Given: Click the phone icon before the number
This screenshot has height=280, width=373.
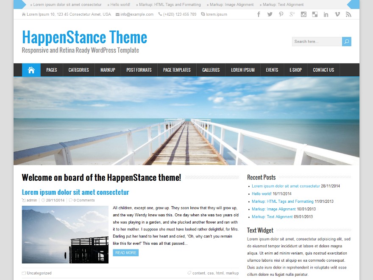Looking at the screenshot, I should pyautogui.click(x=160, y=14).
